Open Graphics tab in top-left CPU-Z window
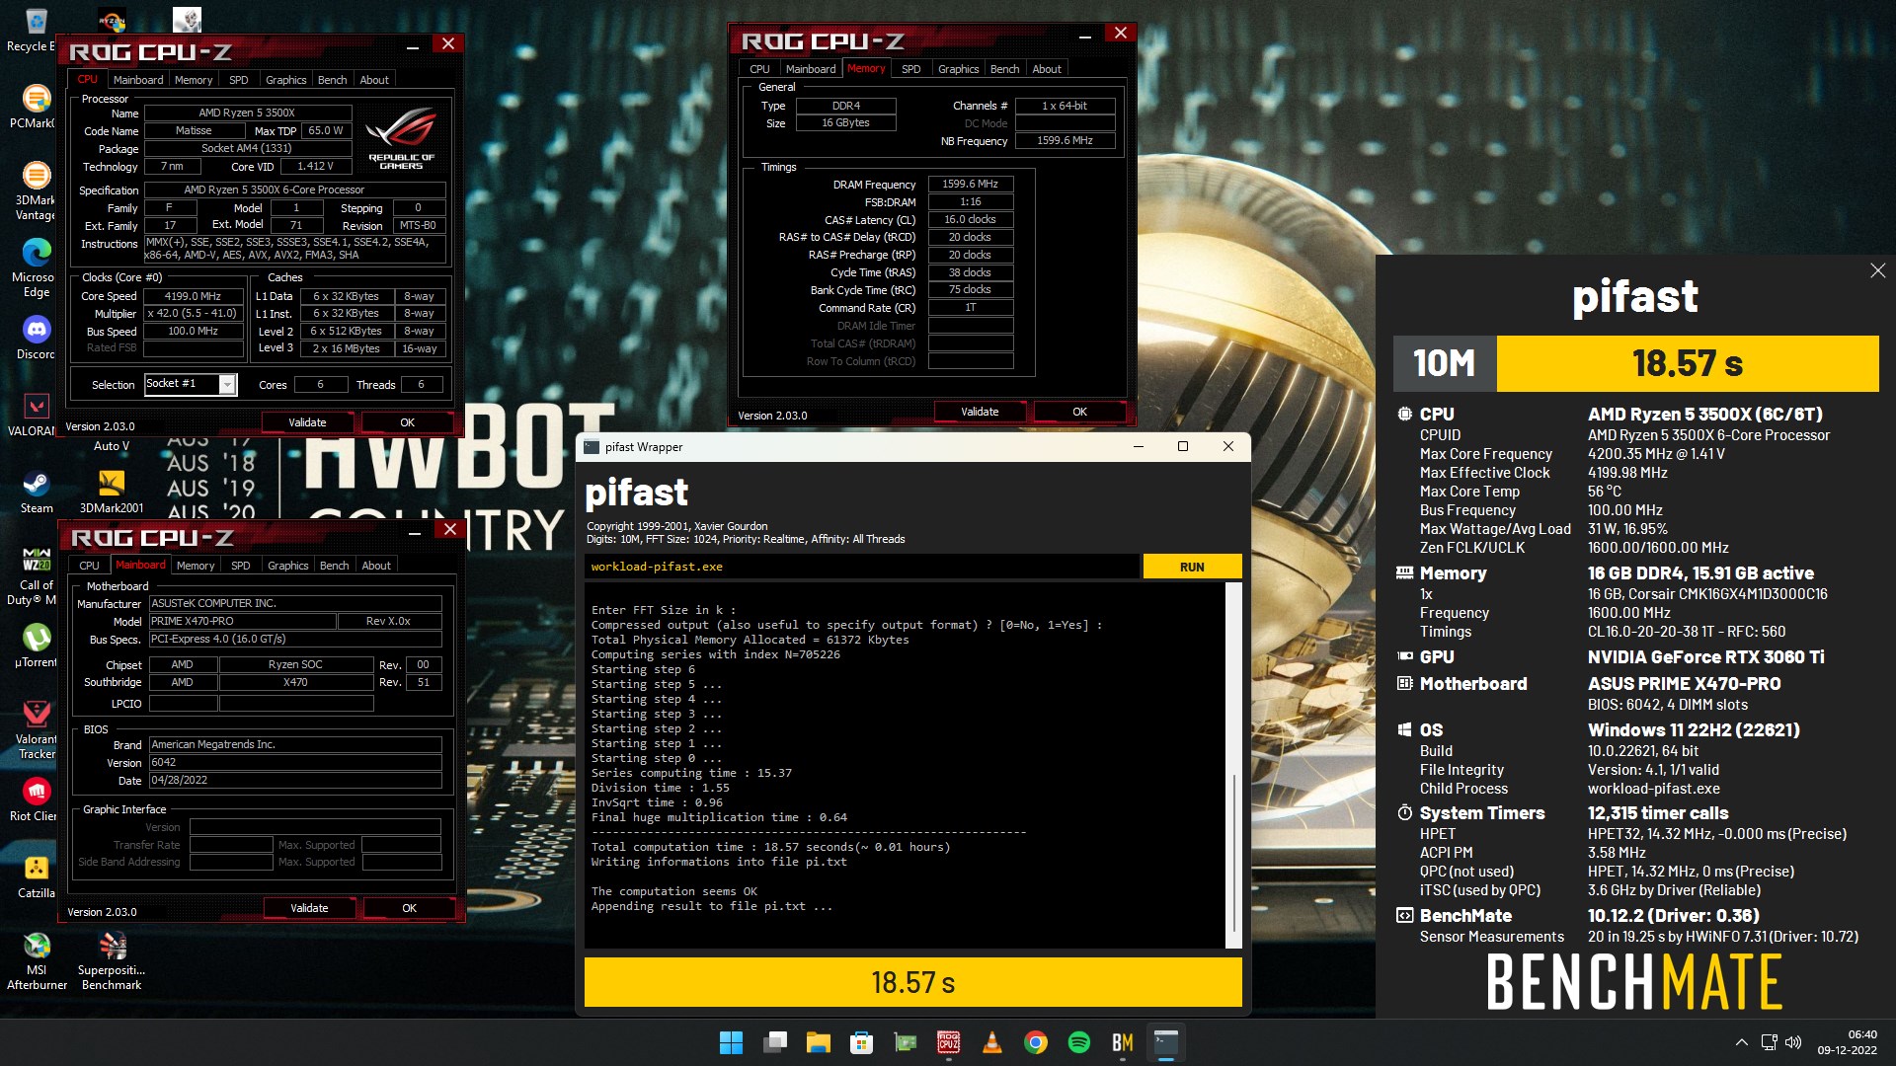 click(286, 80)
